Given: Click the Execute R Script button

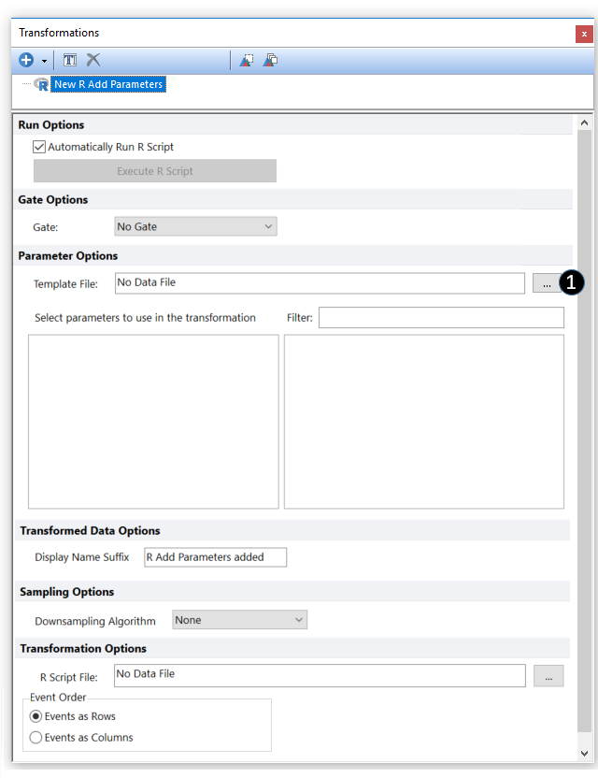Looking at the screenshot, I should coord(155,171).
